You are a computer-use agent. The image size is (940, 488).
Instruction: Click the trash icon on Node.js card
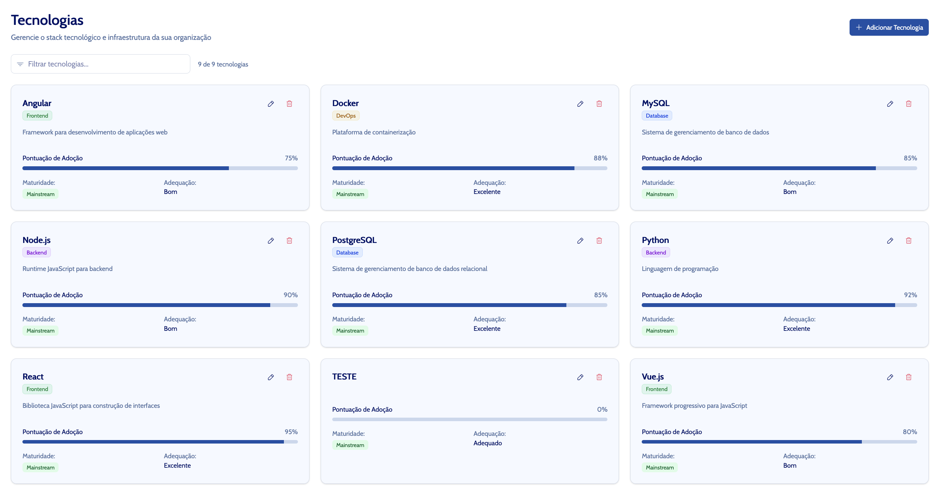coord(290,240)
